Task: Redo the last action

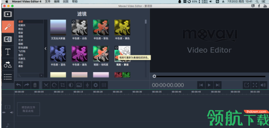Action: coord(27,85)
